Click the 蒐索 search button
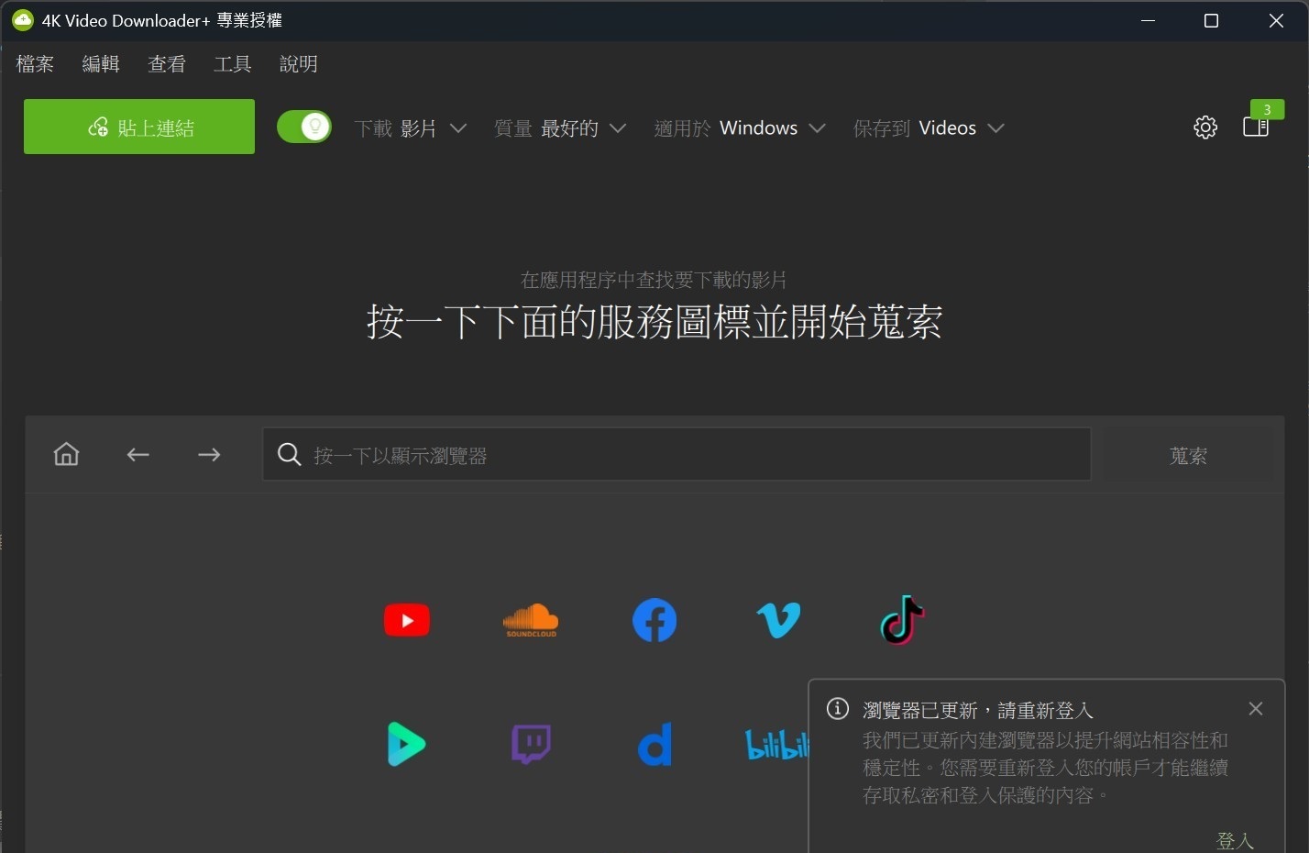This screenshot has height=853, width=1309. [1188, 455]
